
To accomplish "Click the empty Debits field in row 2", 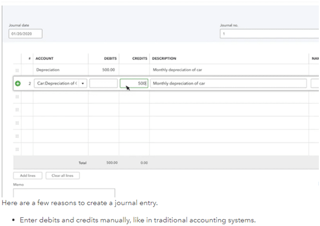I will 103,84.
